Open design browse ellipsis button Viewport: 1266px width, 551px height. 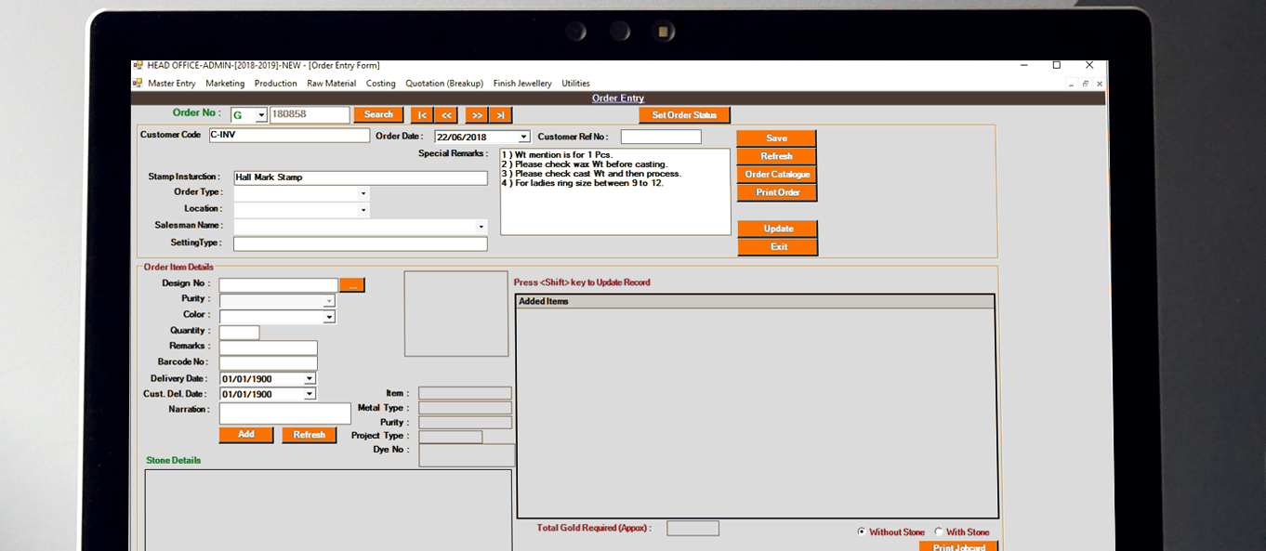point(352,285)
